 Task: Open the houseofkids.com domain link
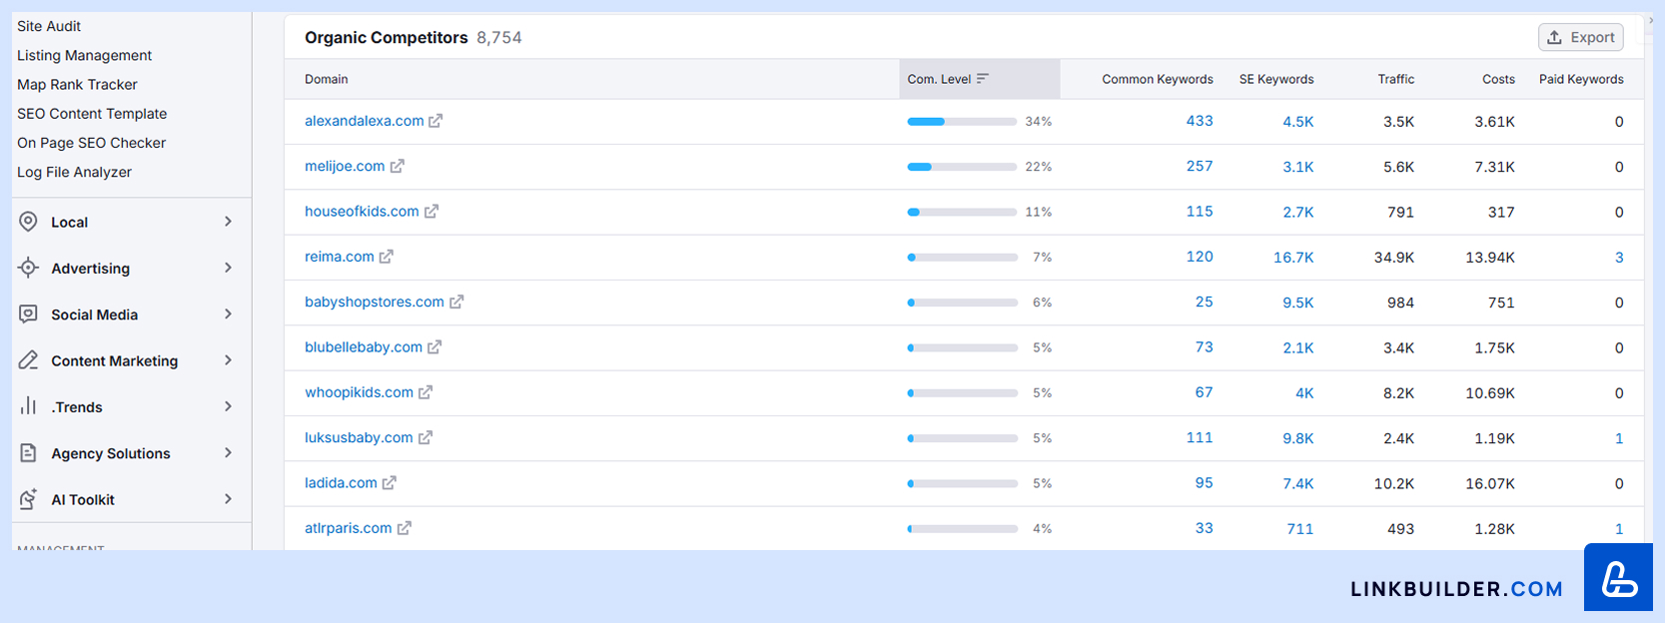tap(362, 212)
